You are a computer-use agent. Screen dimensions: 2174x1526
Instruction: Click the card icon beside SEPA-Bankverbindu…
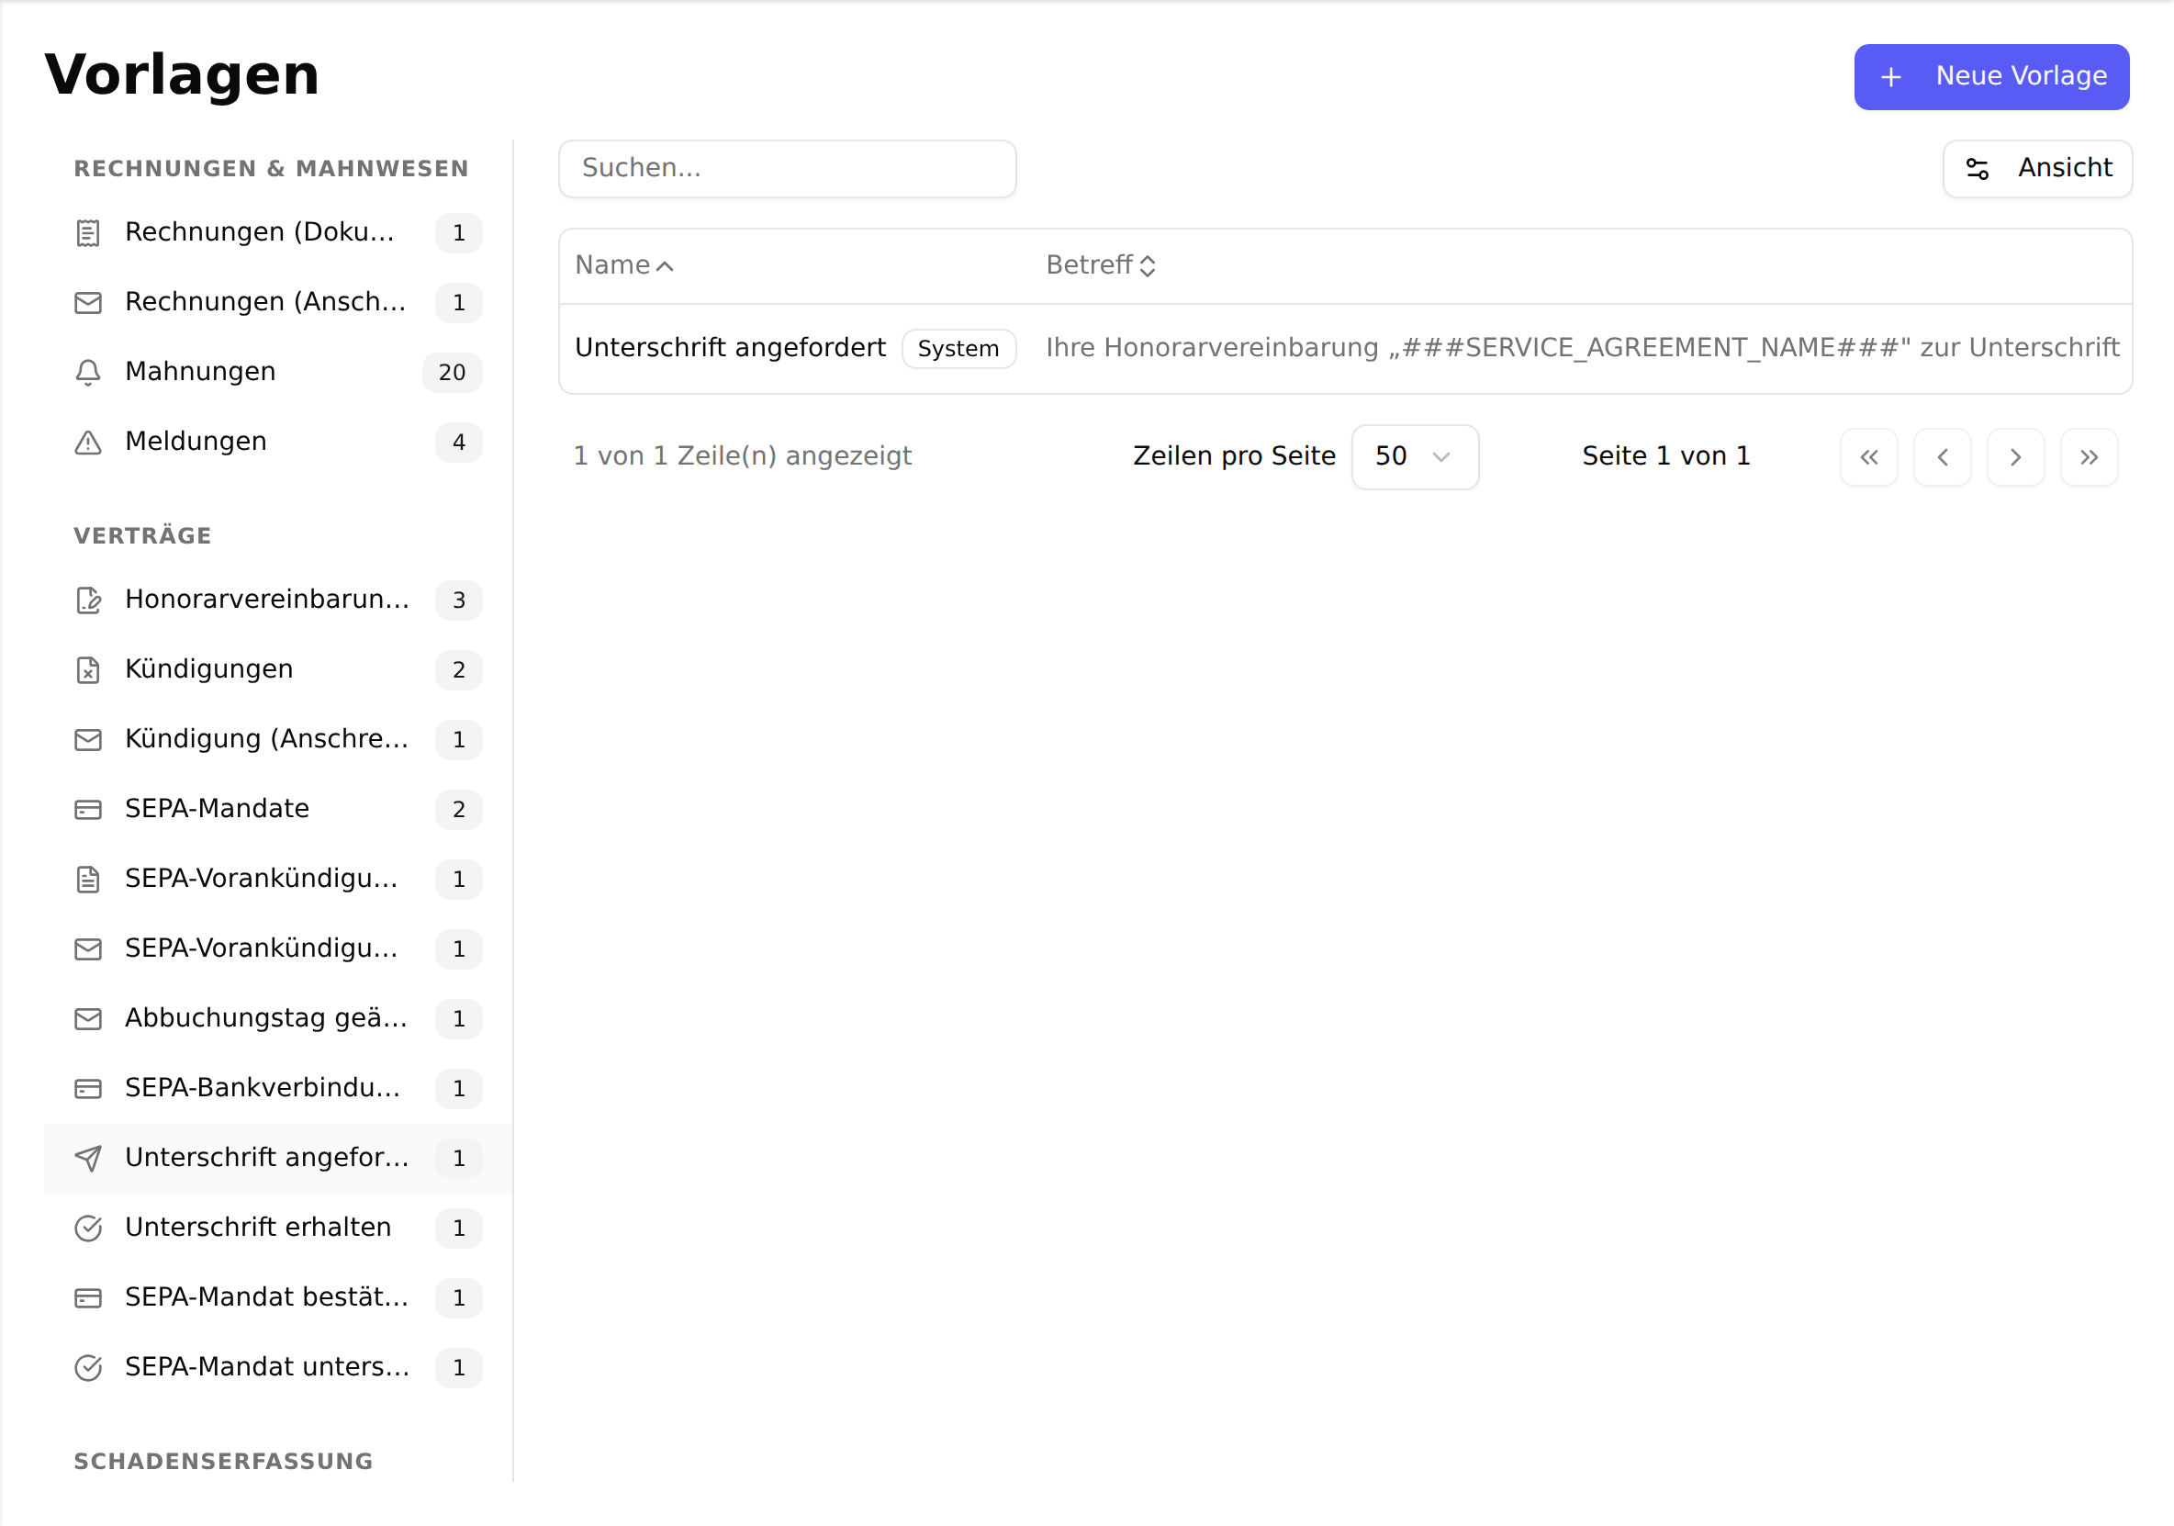(88, 1089)
